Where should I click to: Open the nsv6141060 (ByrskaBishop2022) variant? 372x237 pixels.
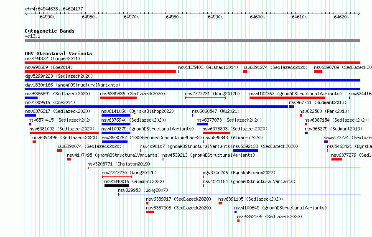click(138, 111)
